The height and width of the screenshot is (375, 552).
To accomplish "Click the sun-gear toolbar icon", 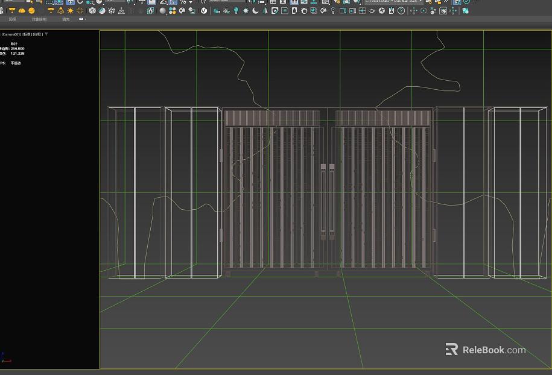I will tap(246, 11).
